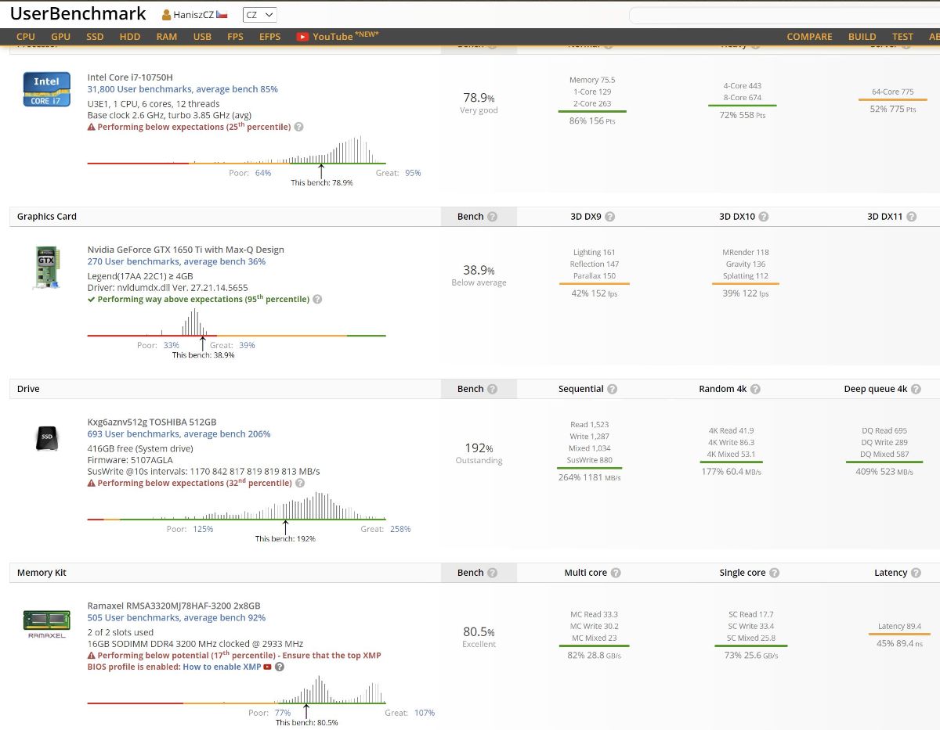This screenshot has height=730, width=940.
Task: Select the COMPARE menu item
Action: [x=809, y=37]
